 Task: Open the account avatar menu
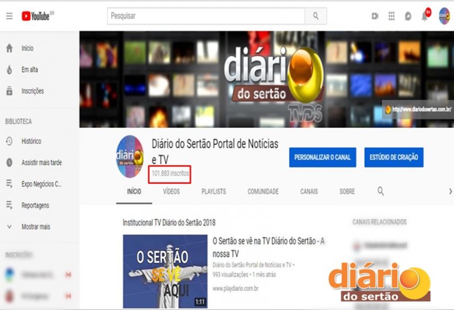click(x=444, y=16)
